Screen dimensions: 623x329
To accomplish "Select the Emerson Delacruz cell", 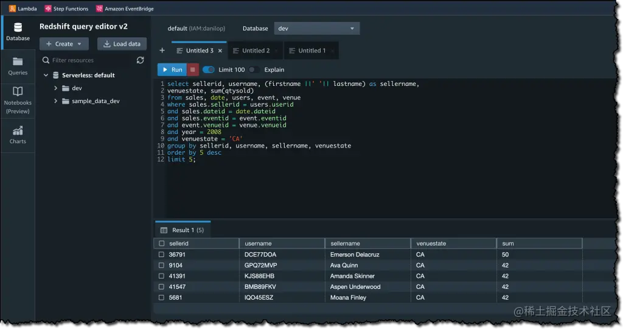I will (x=368, y=254).
